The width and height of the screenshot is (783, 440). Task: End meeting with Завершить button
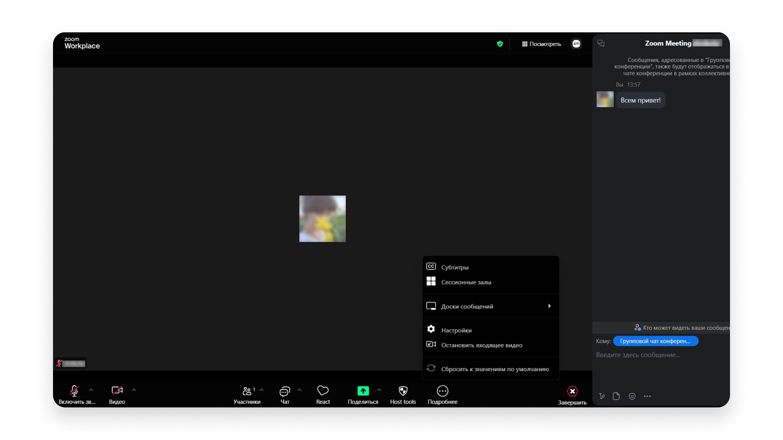tap(572, 396)
